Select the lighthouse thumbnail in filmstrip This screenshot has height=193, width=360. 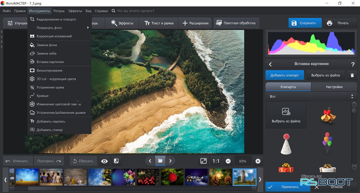coord(245,177)
